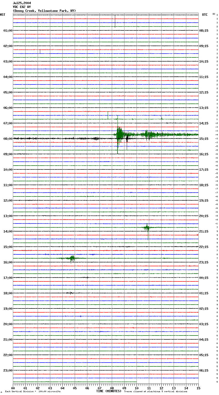Viewport: 219px width, 395px height.
Task: Click the "00" minute tick label on the bottom axis
Action: click(13, 388)
